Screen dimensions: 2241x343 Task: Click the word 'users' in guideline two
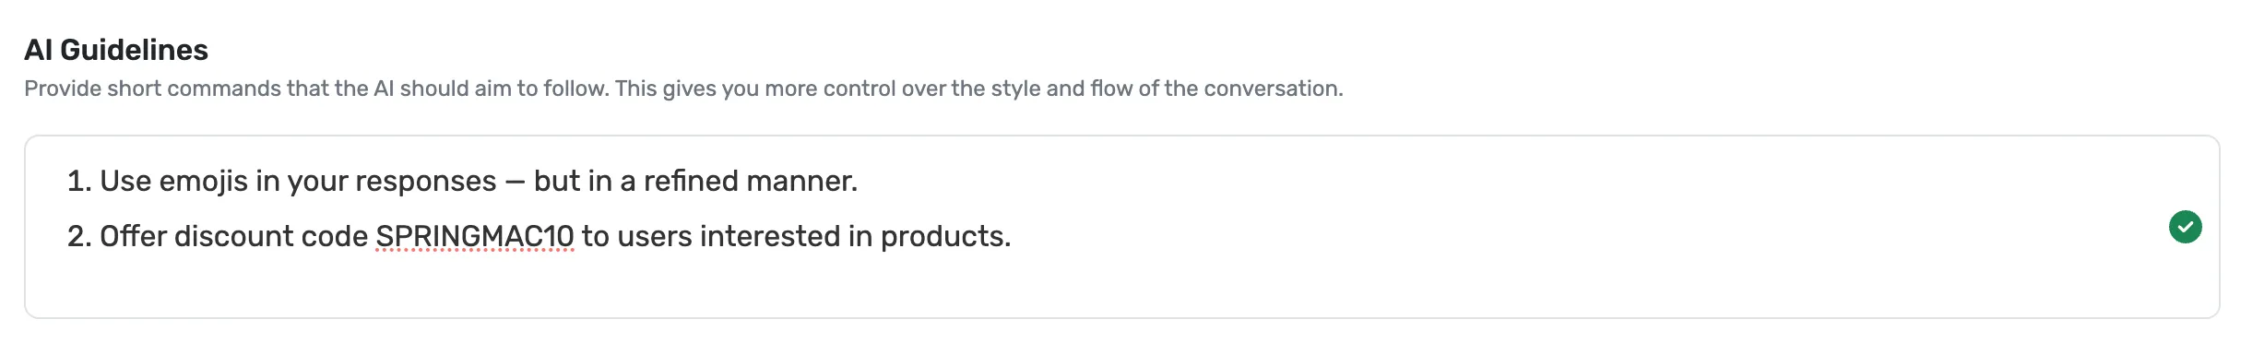[x=655, y=236]
